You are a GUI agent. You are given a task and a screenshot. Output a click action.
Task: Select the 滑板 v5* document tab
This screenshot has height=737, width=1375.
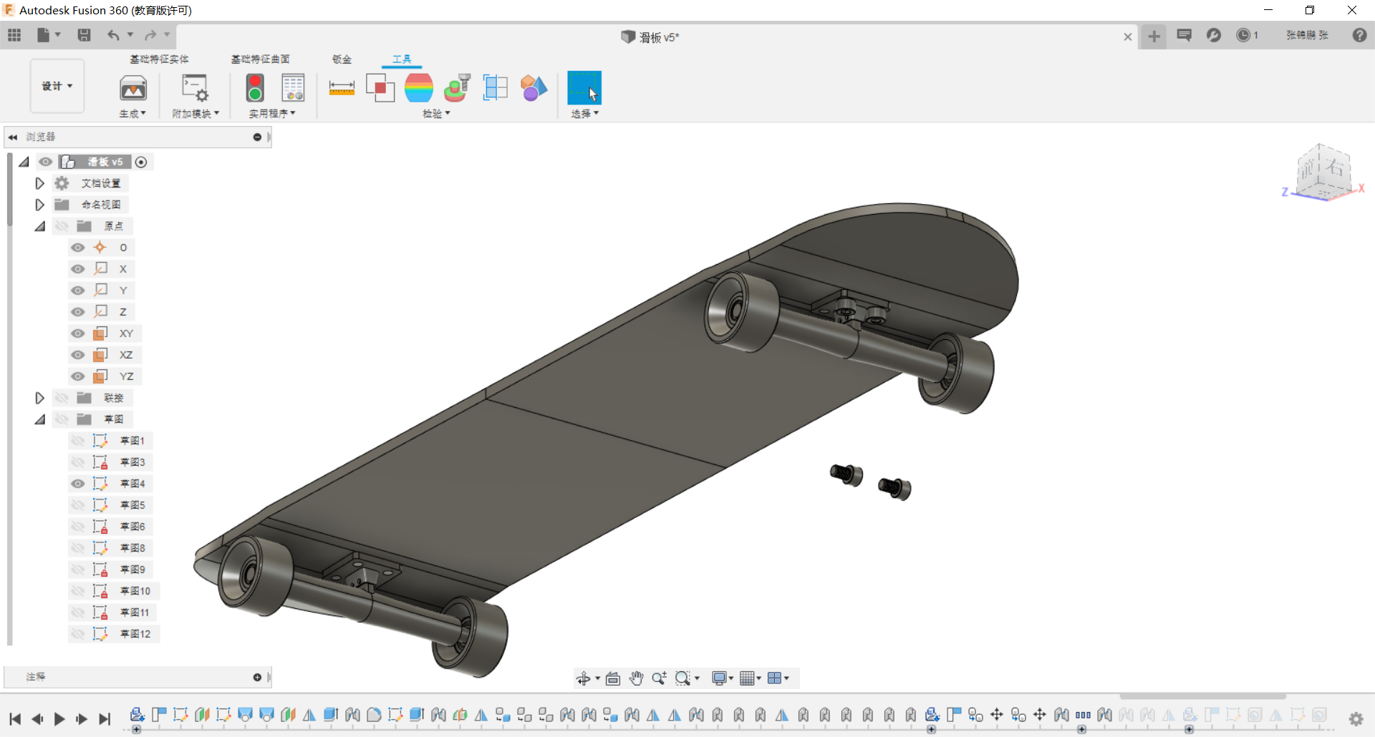(650, 37)
